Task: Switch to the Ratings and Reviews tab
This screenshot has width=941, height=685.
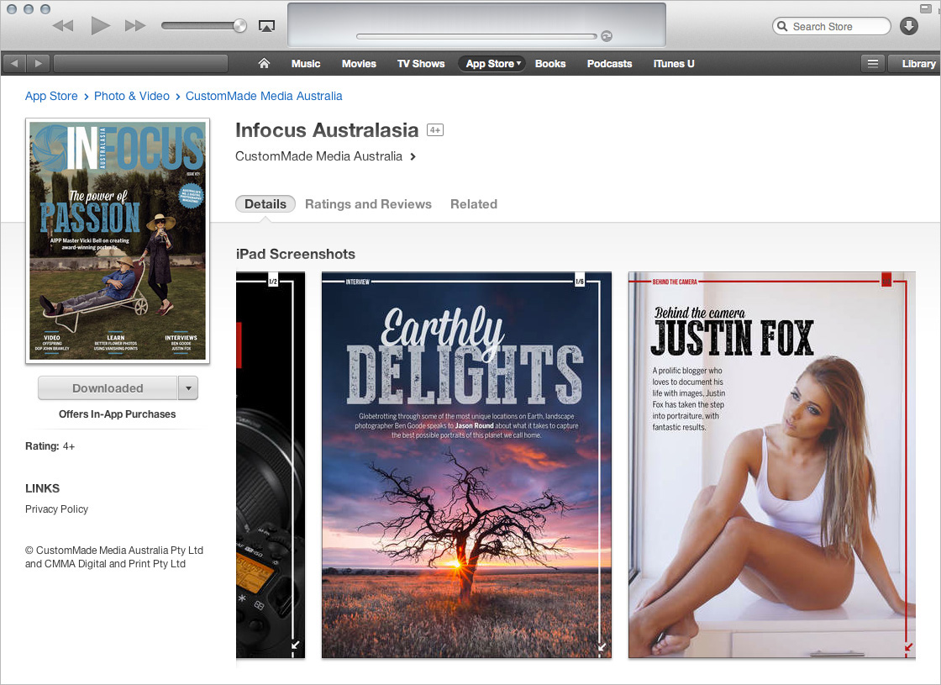Action: pos(368,204)
